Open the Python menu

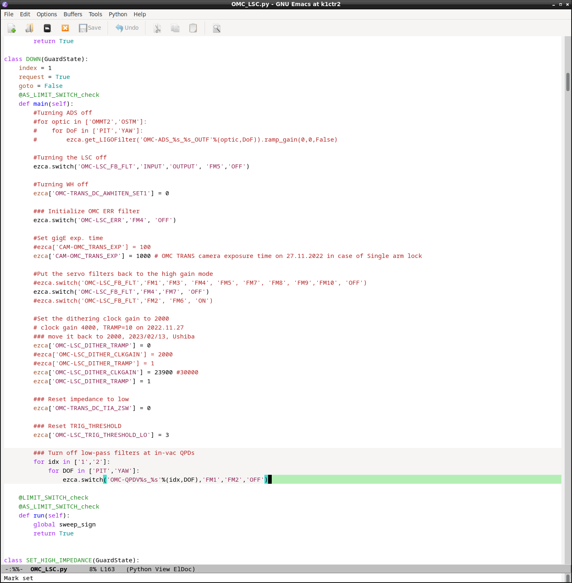(118, 14)
